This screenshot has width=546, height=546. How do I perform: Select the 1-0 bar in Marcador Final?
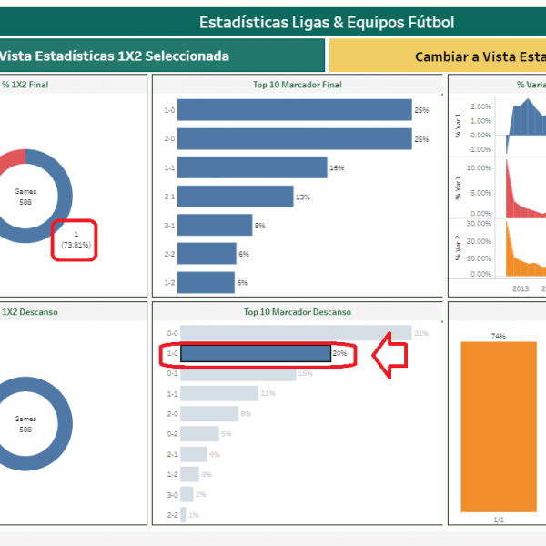tap(295, 110)
